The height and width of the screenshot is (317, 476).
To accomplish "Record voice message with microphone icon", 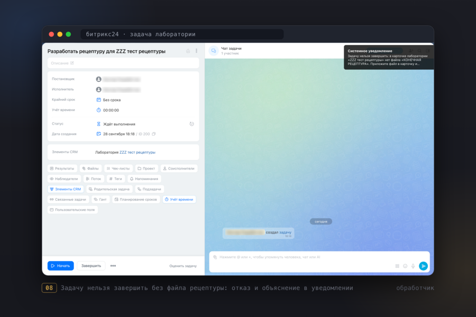I will point(413,266).
